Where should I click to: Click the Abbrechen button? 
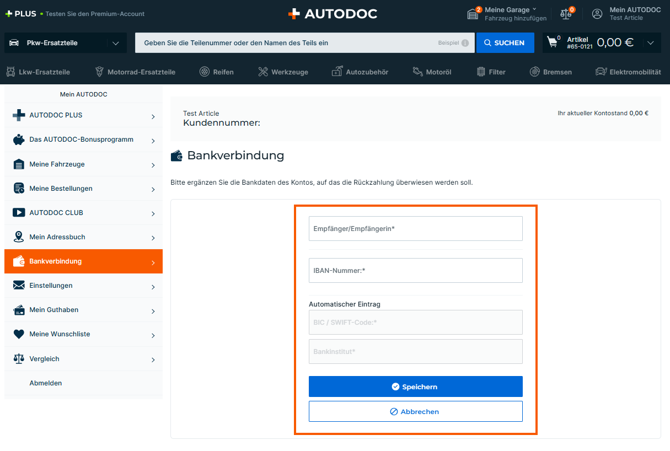(x=415, y=411)
